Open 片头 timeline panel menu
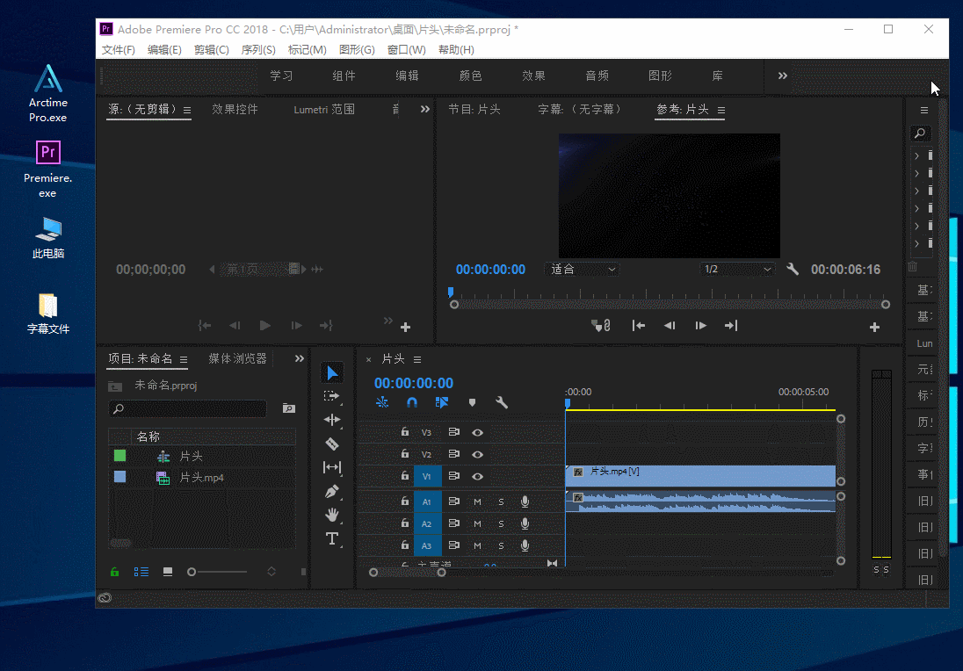963x671 pixels. pos(417,360)
